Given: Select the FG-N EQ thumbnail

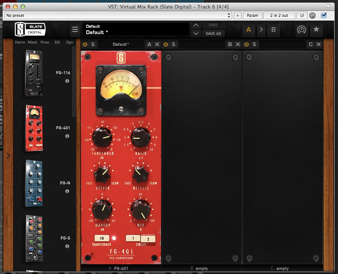Looking at the screenshot, I should [34, 183].
